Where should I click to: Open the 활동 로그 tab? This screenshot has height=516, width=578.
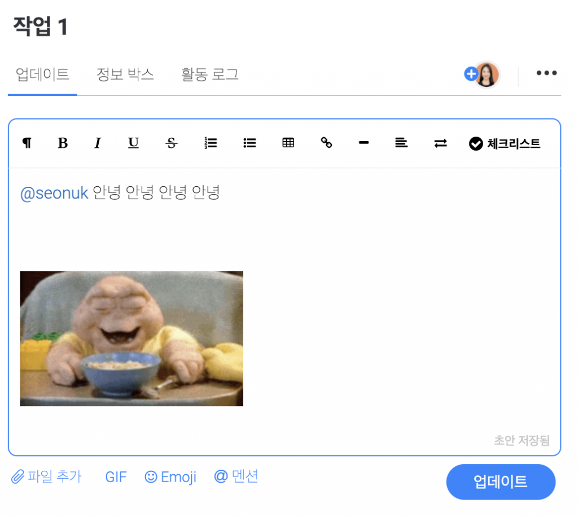point(209,75)
